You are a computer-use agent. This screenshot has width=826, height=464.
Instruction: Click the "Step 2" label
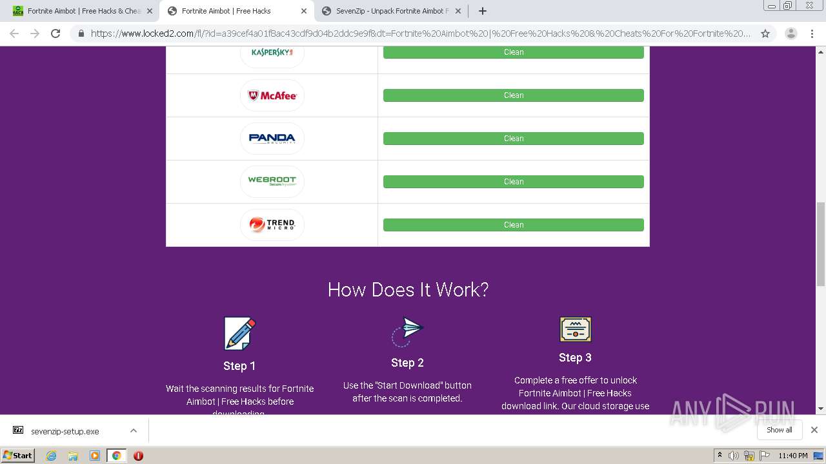407,363
